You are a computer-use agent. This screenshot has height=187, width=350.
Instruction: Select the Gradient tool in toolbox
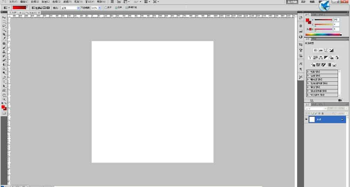click(x=4, y=64)
